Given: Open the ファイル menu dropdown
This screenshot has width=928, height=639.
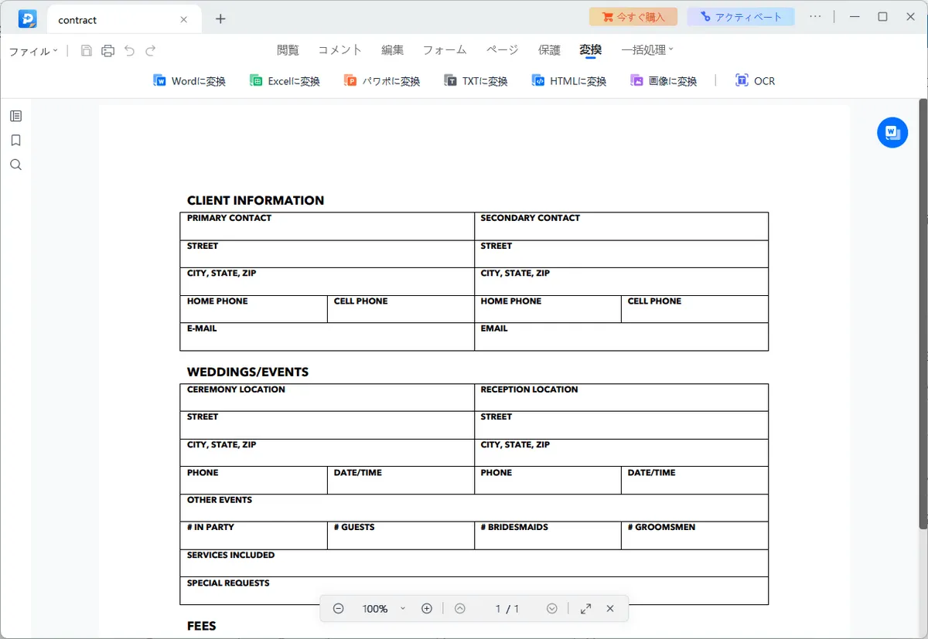Looking at the screenshot, I should pyautogui.click(x=33, y=51).
